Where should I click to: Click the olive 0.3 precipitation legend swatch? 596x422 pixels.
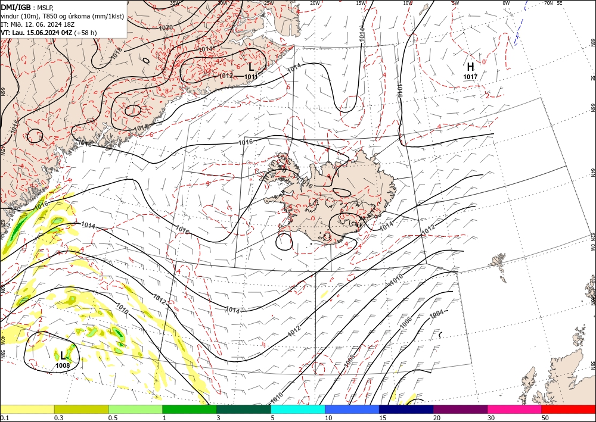(x=81, y=409)
